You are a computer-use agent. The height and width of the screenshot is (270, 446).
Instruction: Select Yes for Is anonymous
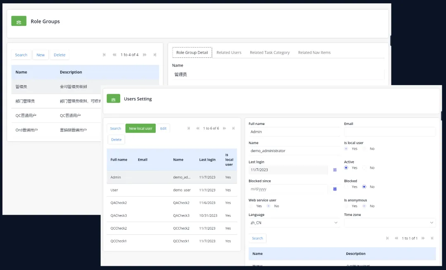click(x=346, y=206)
